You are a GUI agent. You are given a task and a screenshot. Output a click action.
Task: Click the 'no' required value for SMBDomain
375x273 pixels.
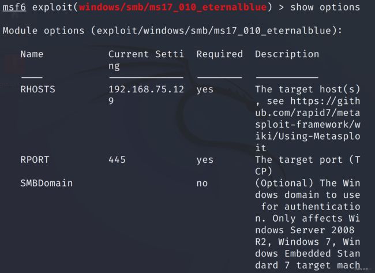pyautogui.click(x=202, y=184)
